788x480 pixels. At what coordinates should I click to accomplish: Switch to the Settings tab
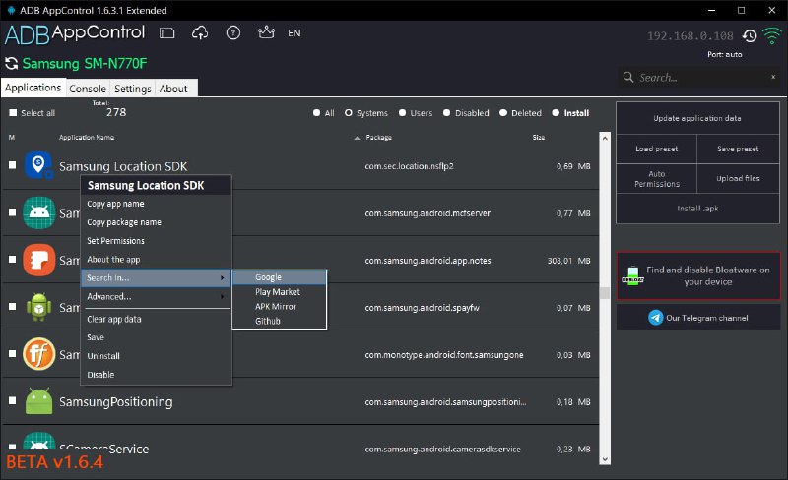[x=133, y=89]
